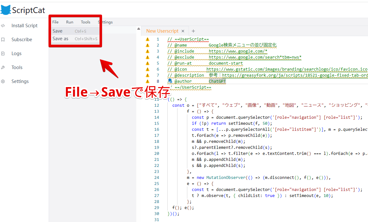Open Subscribe in the sidebar

click(x=22, y=40)
